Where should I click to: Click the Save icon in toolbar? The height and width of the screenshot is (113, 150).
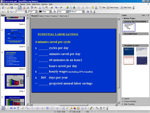click(12, 8)
